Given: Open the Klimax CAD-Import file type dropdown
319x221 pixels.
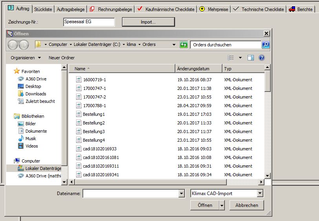Looking at the screenshot, I should click(260, 194).
